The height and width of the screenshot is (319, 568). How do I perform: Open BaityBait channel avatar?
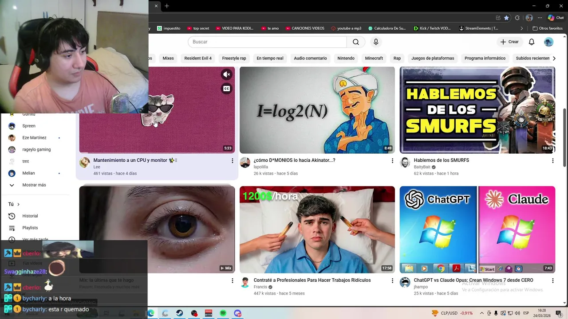coord(405,162)
